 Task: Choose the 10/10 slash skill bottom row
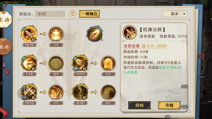click(29, 92)
